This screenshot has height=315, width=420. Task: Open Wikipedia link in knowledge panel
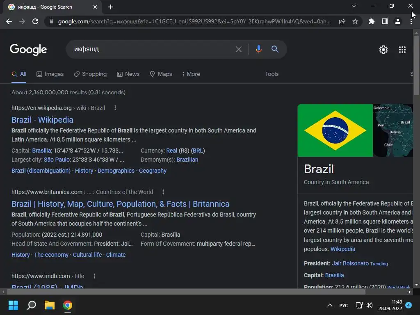click(x=343, y=249)
